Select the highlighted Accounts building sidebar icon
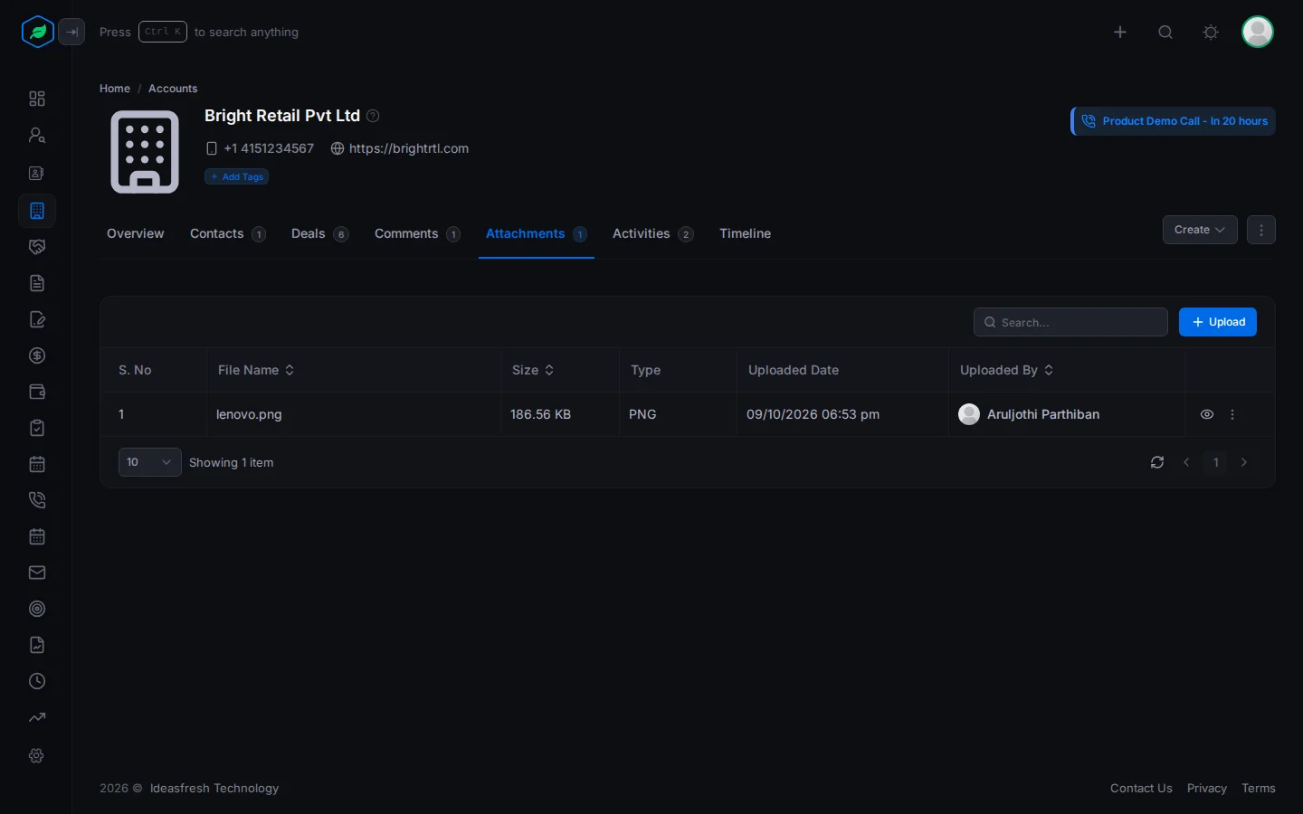Image resolution: width=1303 pixels, height=814 pixels. click(x=37, y=211)
